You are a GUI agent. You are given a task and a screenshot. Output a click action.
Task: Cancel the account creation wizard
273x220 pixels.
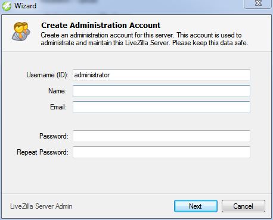(x=243, y=206)
